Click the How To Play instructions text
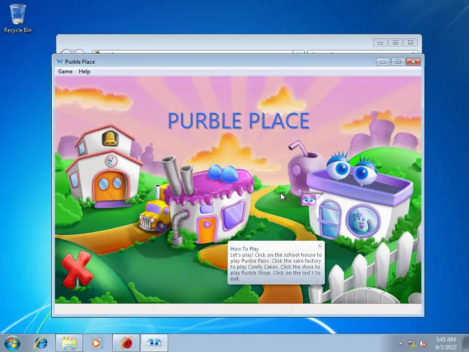The height and width of the screenshot is (352, 469). point(276,267)
